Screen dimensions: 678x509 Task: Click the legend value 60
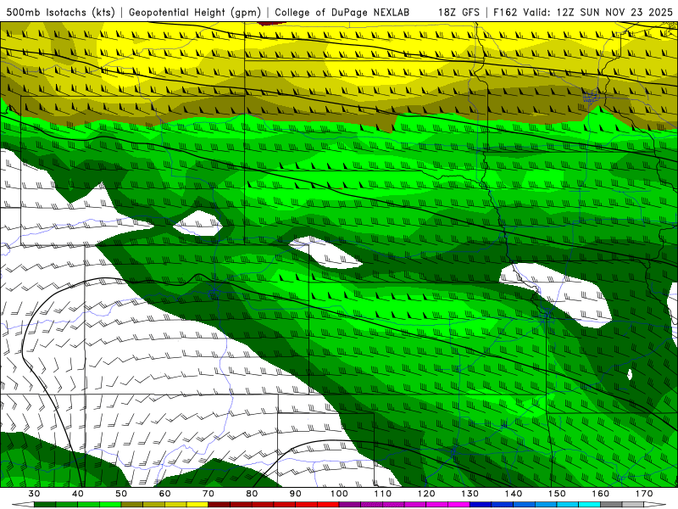164,494
